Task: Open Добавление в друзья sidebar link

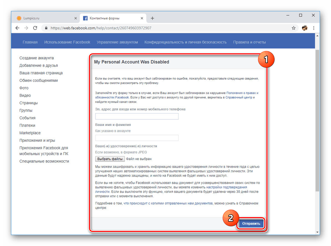Action: coord(39,65)
